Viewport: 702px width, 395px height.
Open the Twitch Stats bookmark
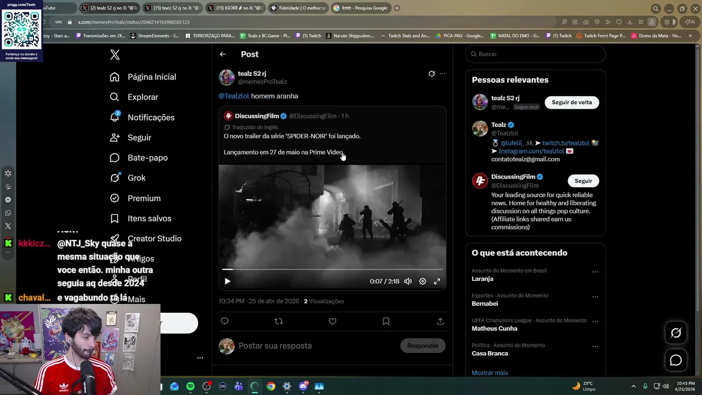tap(405, 36)
